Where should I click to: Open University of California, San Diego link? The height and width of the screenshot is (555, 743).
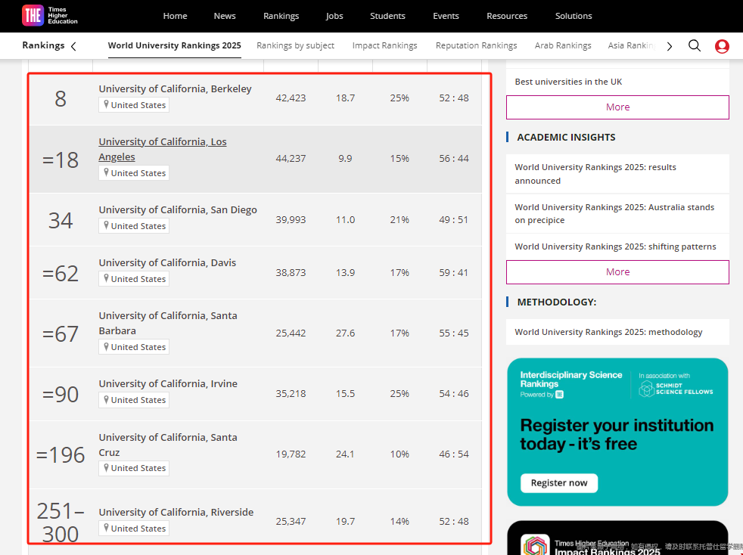[x=178, y=209]
